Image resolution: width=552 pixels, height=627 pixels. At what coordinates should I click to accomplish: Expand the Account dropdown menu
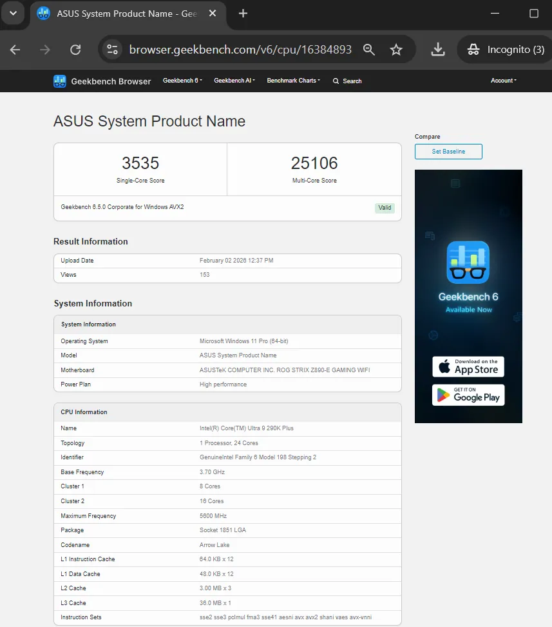click(503, 81)
